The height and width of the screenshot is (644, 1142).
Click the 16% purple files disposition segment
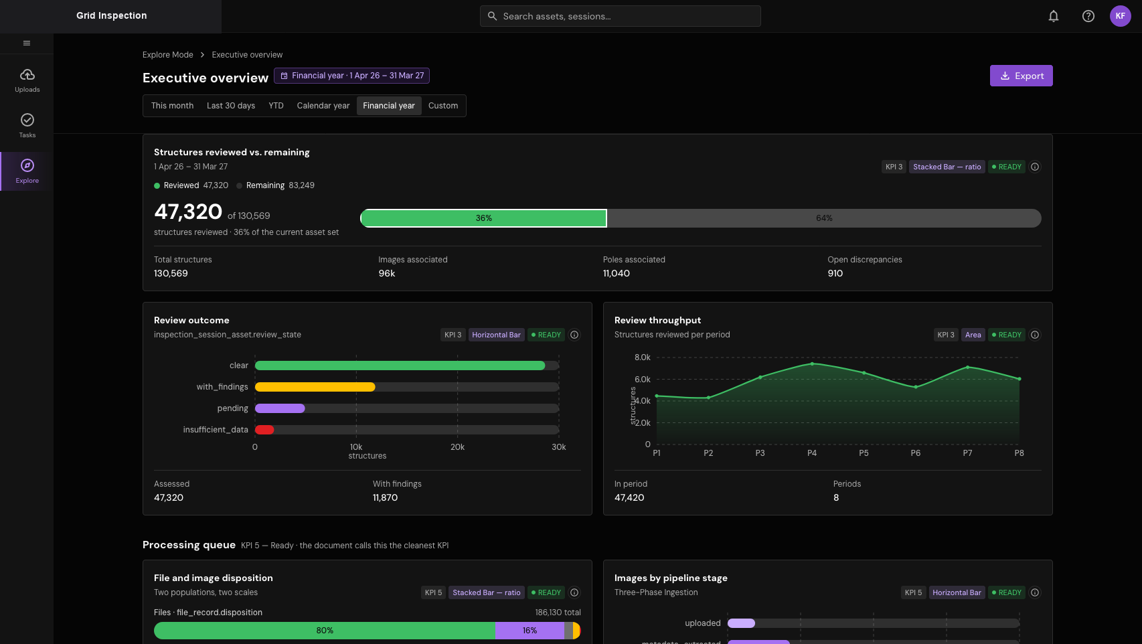point(529,631)
